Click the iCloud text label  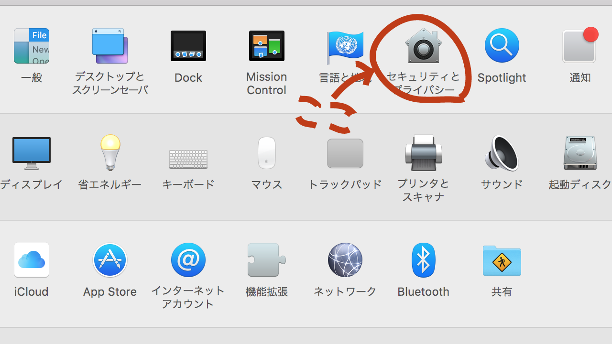[32, 292]
